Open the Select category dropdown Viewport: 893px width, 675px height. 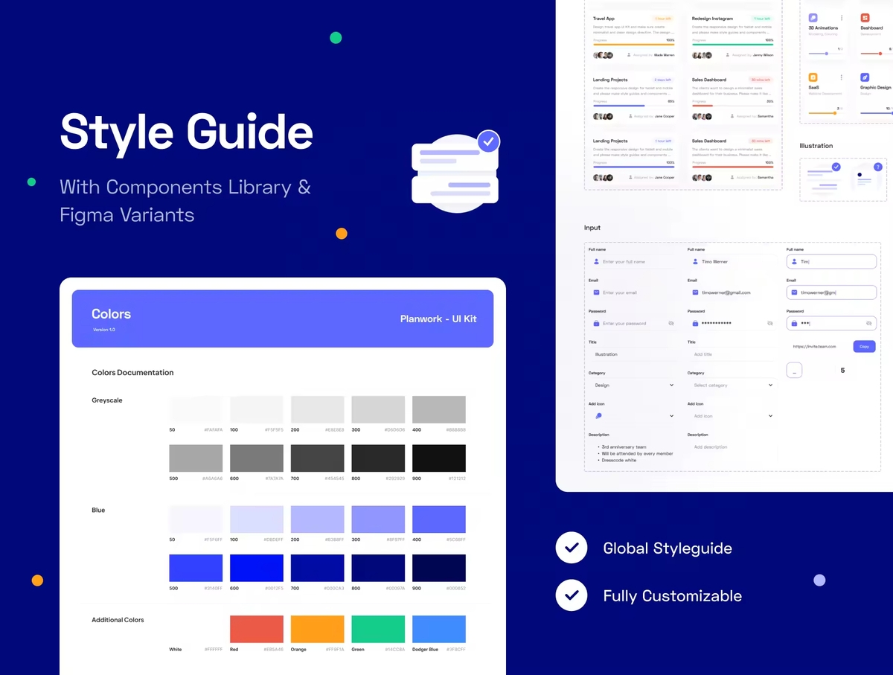click(x=769, y=386)
